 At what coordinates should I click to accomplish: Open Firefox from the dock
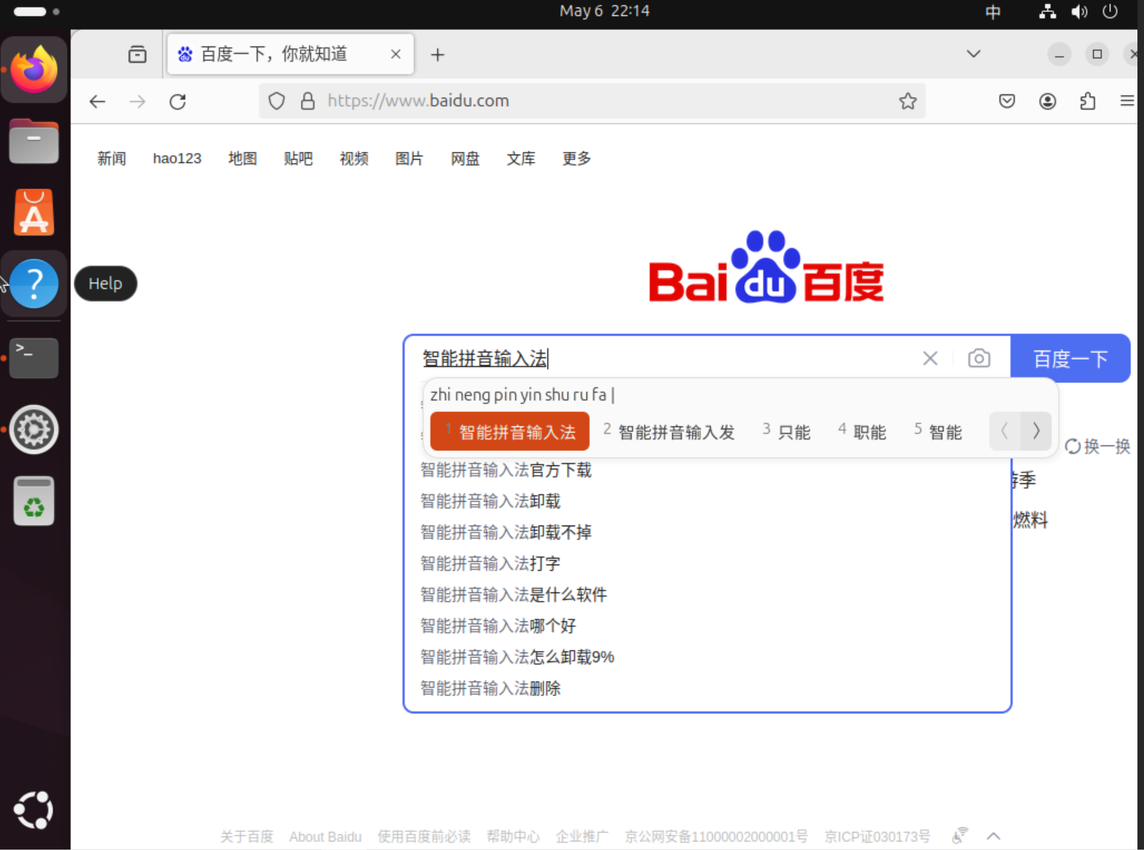[x=34, y=70]
